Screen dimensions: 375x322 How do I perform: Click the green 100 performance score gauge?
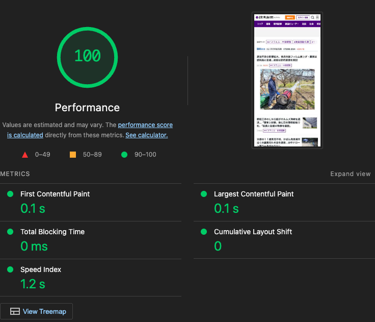tap(87, 57)
